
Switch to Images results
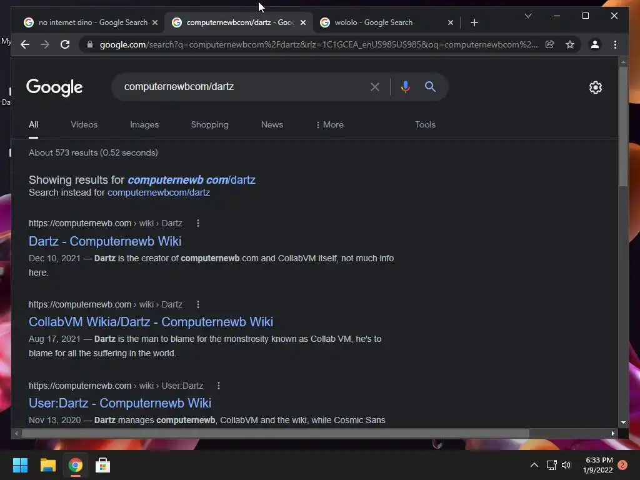(144, 124)
